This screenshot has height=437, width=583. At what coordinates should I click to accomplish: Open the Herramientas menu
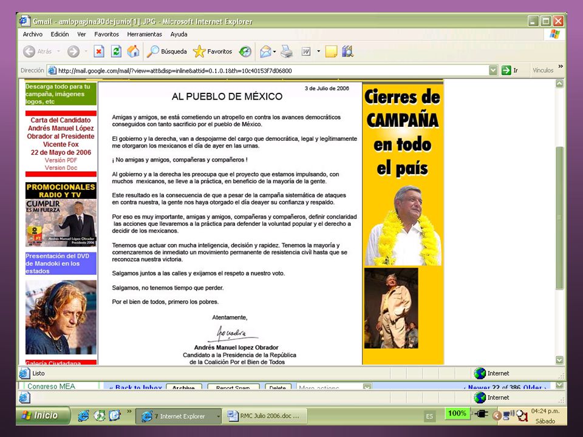pos(145,34)
